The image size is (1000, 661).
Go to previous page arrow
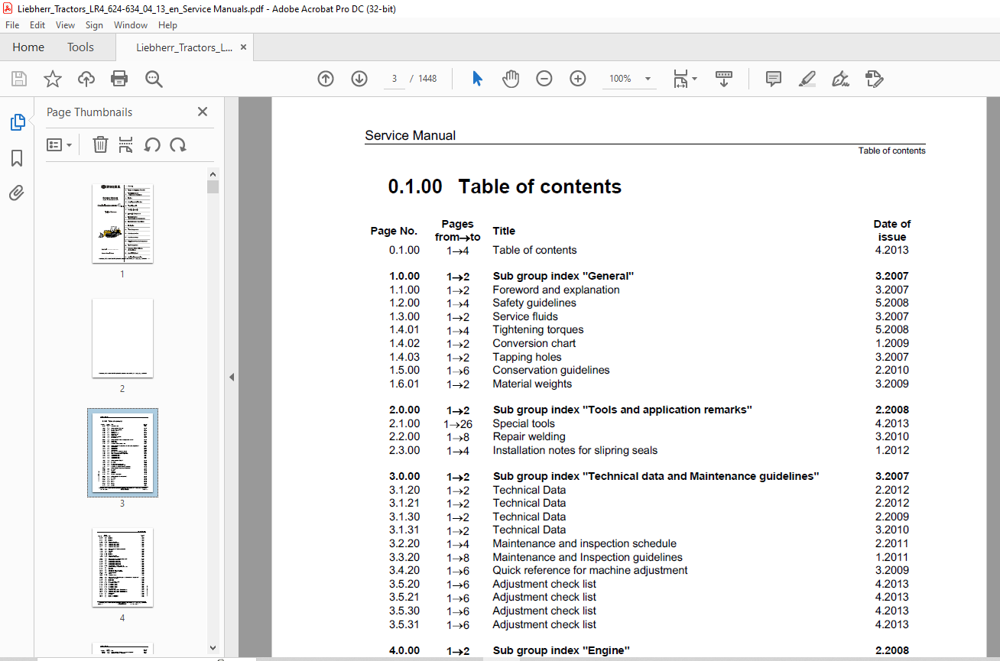[326, 79]
